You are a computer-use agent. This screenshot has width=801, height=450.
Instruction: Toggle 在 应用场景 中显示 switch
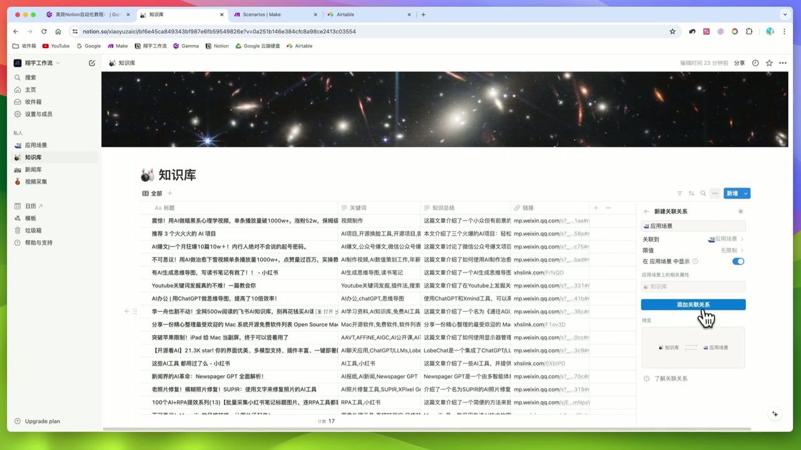[x=738, y=261]
